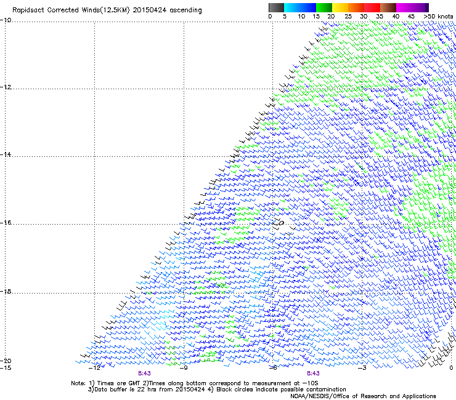
Task: Click the purple '8:43' time label near -9
Action: point(145,374)
